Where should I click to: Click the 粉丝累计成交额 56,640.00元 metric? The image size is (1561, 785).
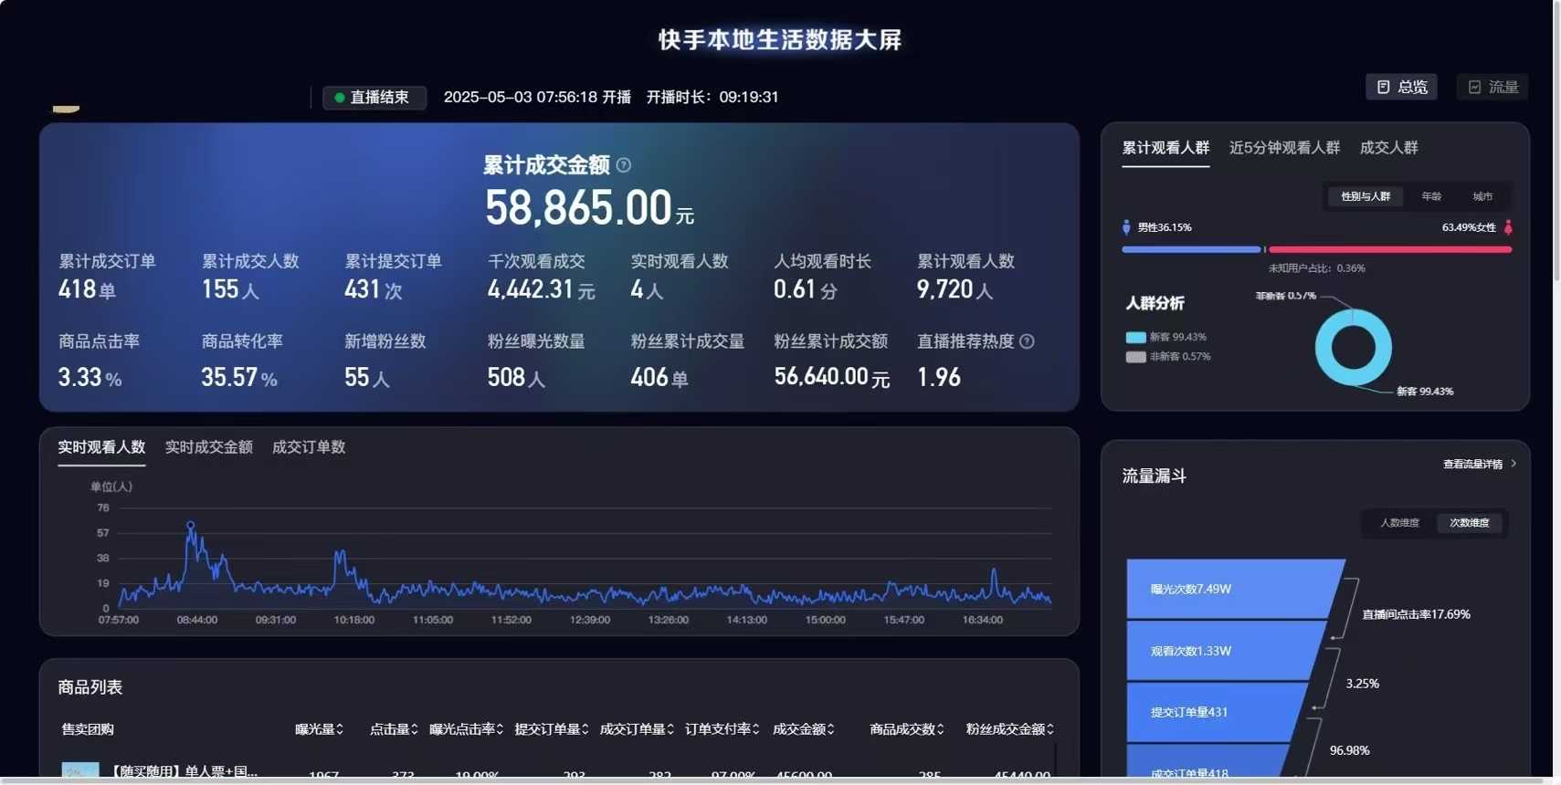[831, 361]
